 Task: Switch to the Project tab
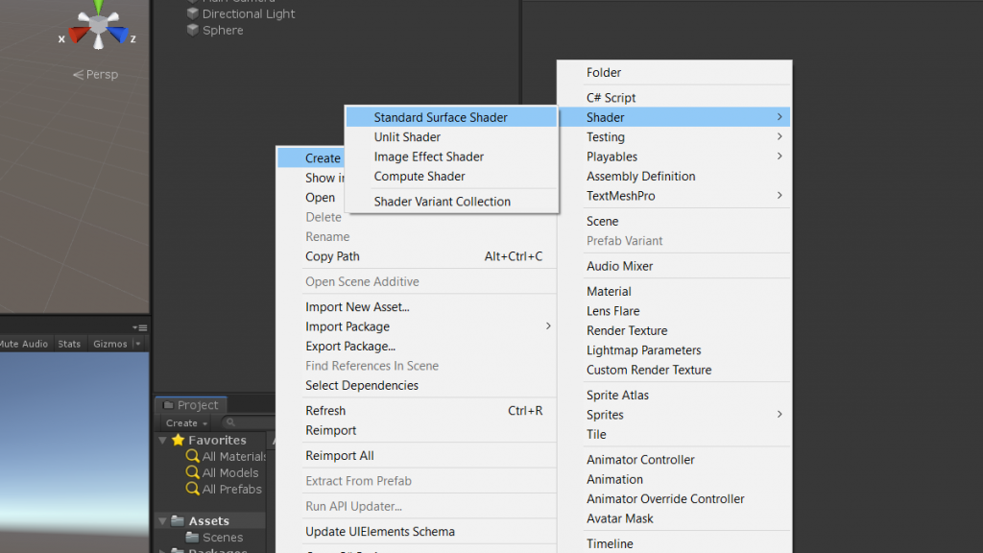pos(191,405)
